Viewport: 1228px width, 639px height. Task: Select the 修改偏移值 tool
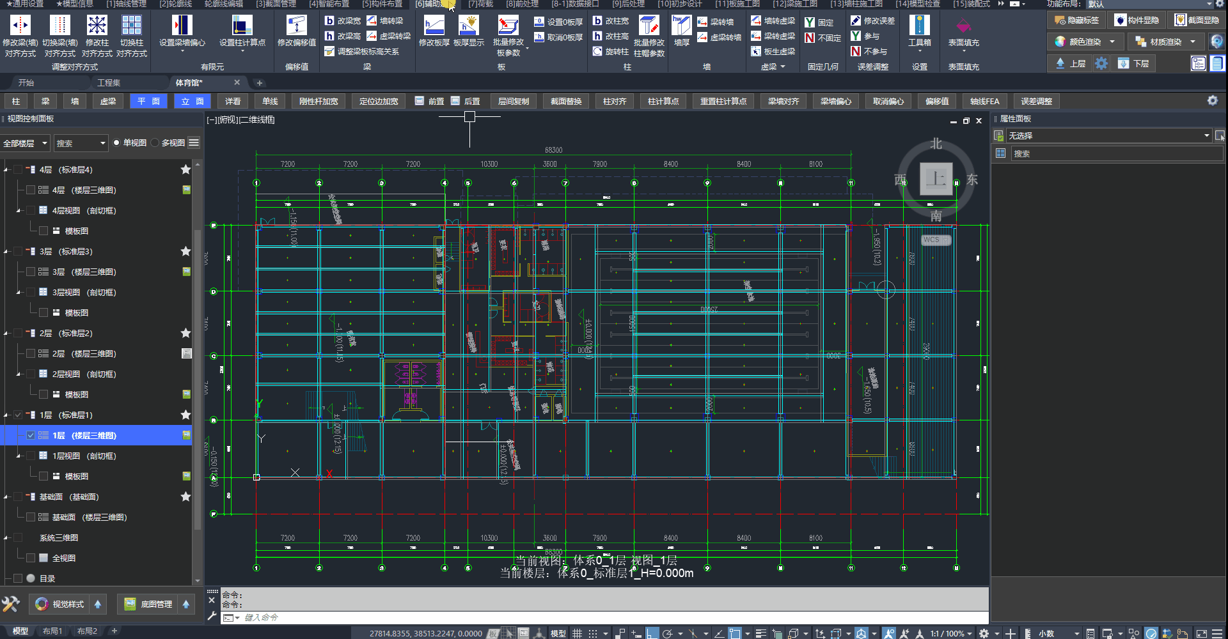296,26
